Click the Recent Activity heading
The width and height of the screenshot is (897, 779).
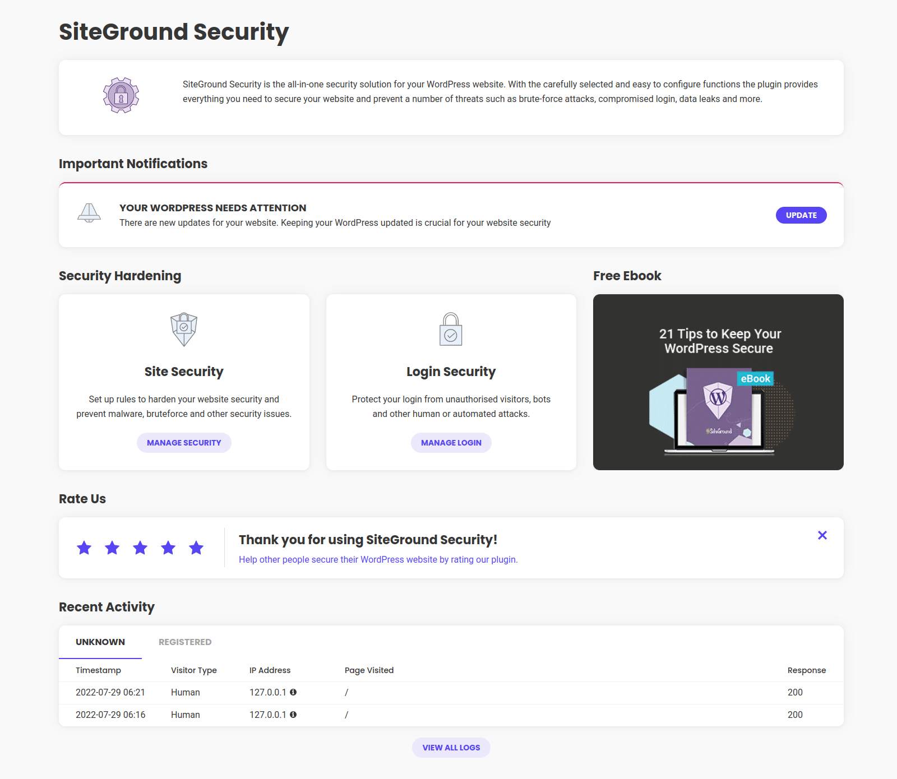(107, 607)
